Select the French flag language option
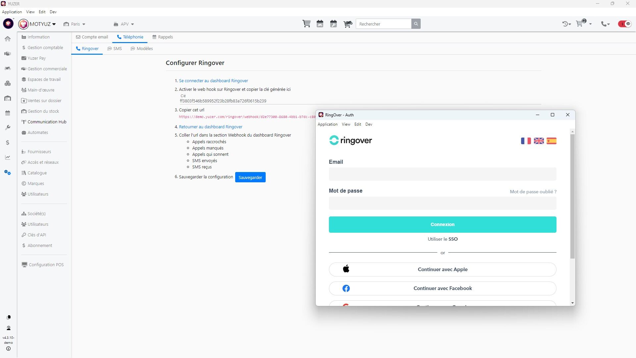The image size is (636, 358). 526,141
